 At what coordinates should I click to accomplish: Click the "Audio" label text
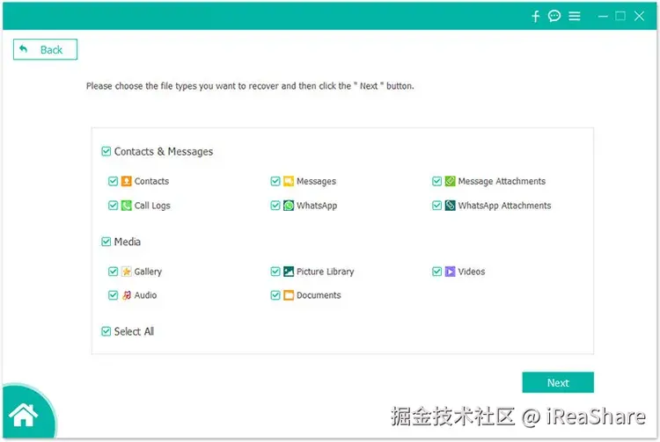click(x=145, y=295)
